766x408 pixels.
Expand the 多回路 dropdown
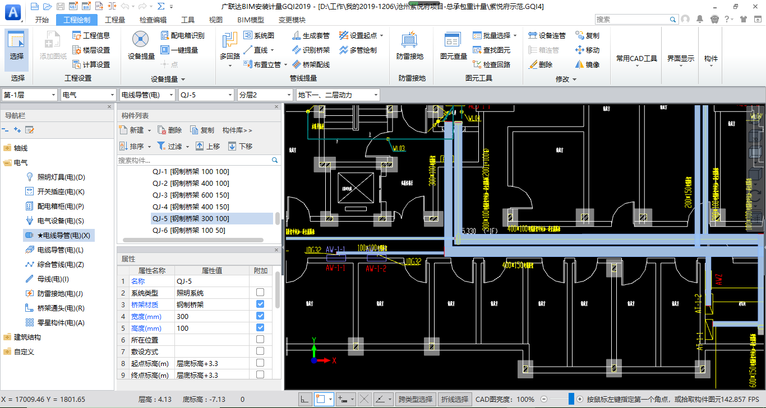pyautogui.click(x=230, y=65)
